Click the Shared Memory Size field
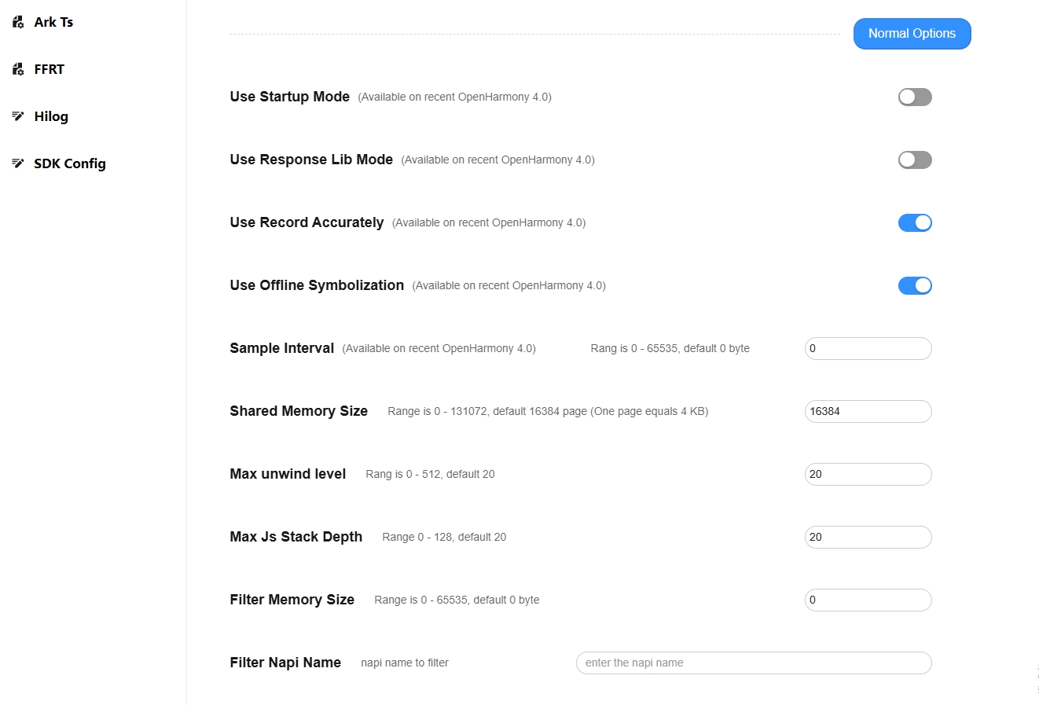Screen dimensions: 1039x705 pos(868,411)
